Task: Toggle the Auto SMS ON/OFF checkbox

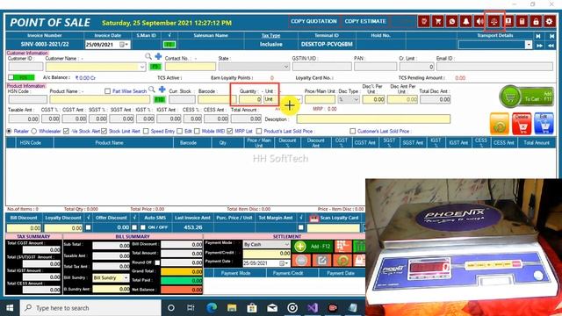Action: pyautogui.click(x=143, y=227)
